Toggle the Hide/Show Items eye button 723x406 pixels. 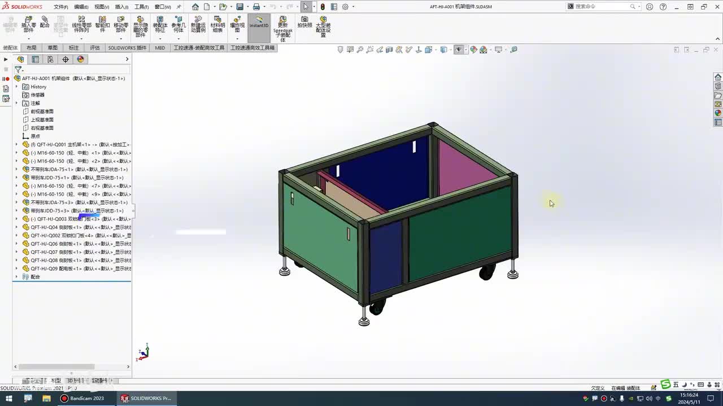458,50
